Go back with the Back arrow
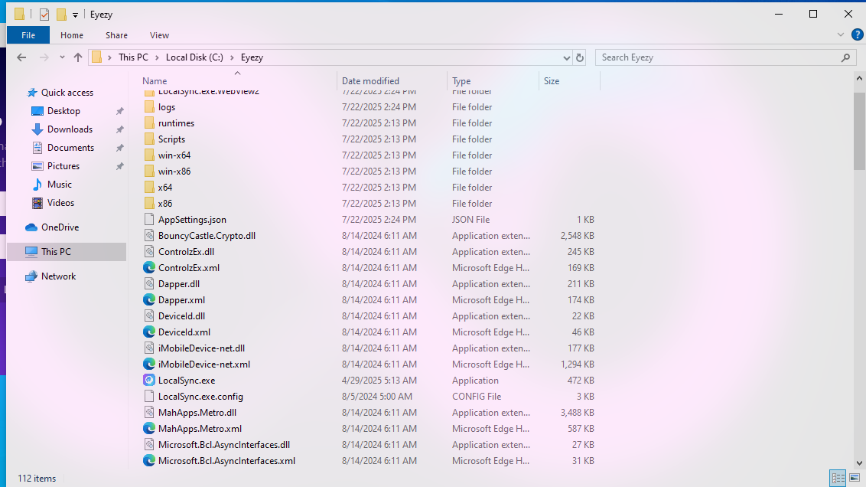 coord(21,57)
